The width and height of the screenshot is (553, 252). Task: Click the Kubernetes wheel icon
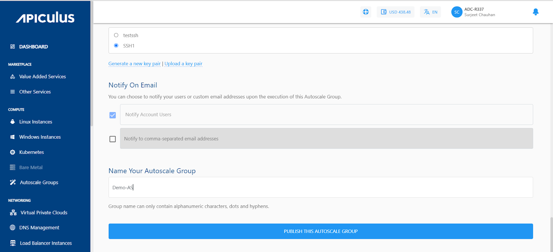pos(13,152)
